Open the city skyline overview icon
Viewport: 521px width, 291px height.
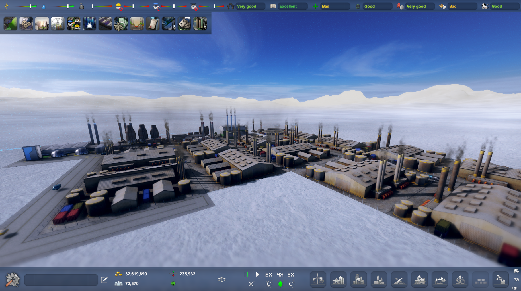pos(42,24)
